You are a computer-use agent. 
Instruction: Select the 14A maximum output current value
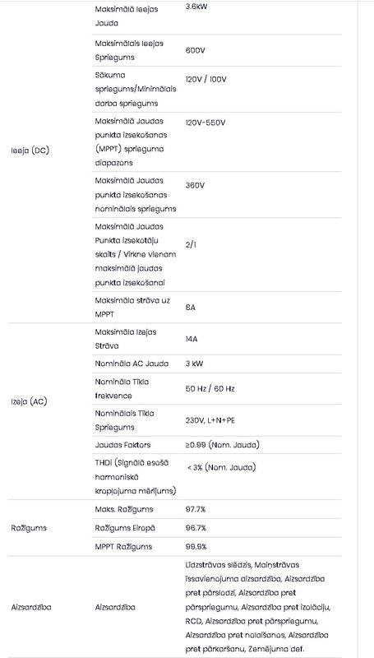192,339
